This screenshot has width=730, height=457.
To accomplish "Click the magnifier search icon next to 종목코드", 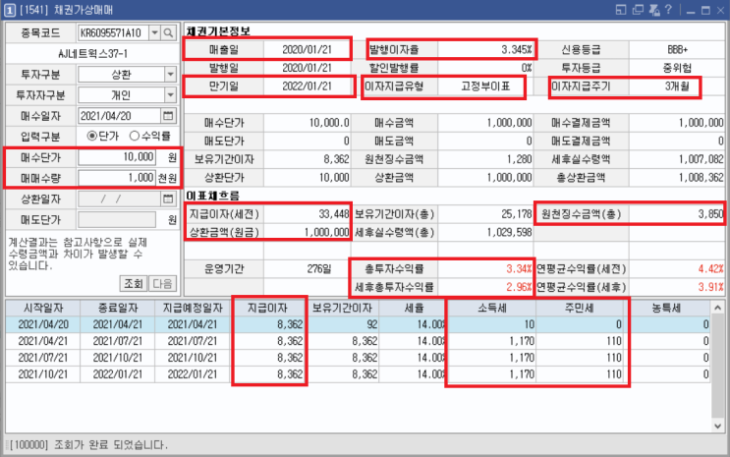I will (x=169, y=32).
